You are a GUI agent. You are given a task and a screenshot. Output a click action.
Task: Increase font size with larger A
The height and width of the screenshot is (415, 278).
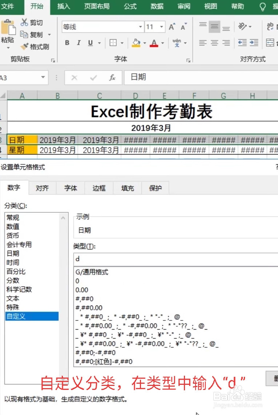coord(172,27)
